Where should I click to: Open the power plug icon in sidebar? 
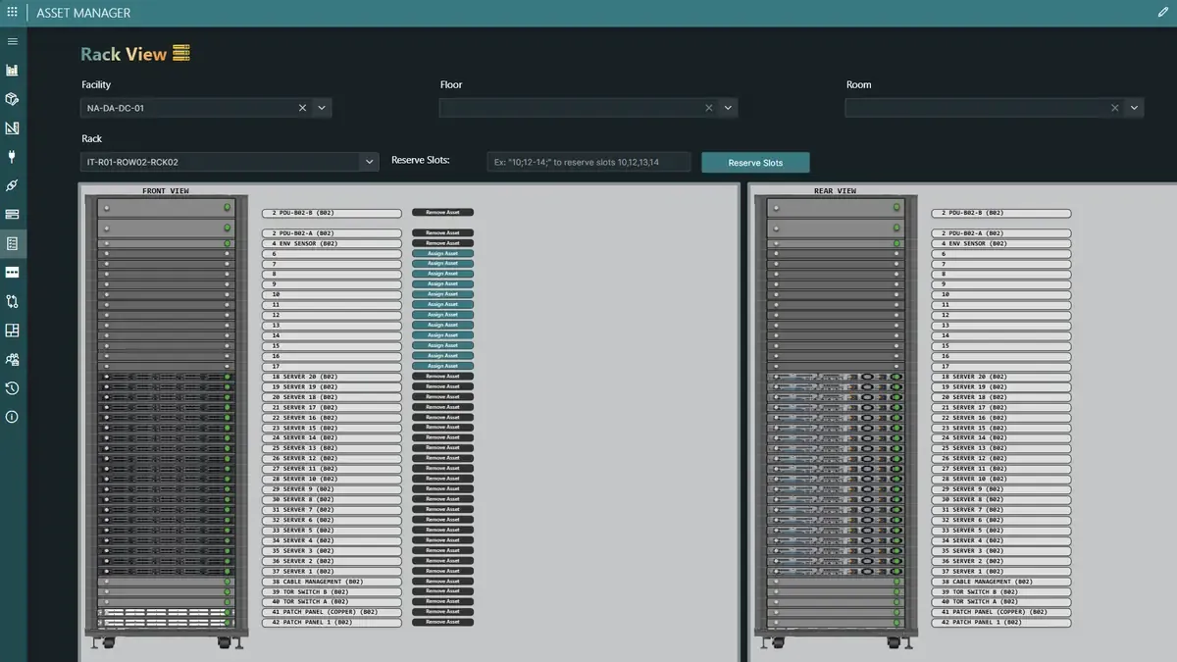click(12, 156)
